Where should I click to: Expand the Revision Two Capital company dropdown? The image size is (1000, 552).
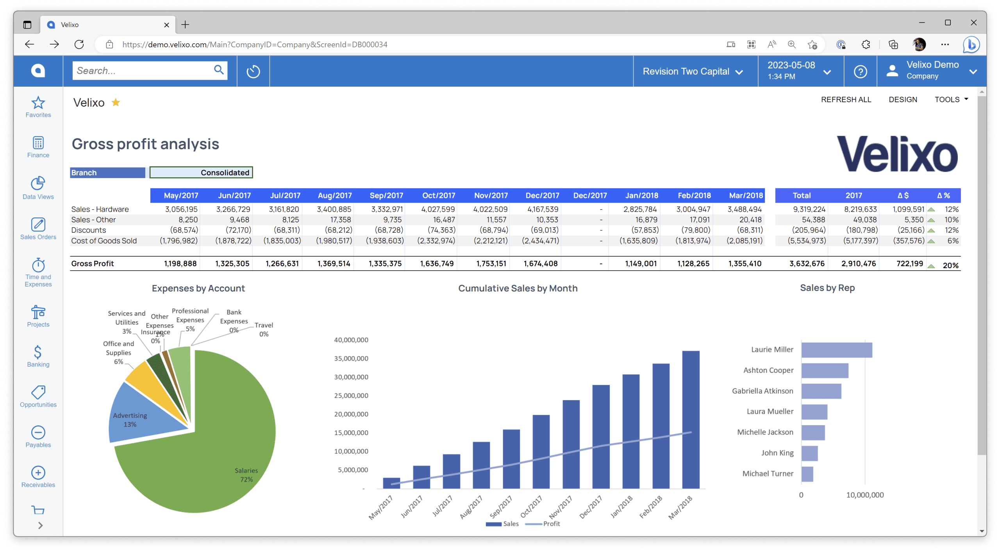point(692,71)
